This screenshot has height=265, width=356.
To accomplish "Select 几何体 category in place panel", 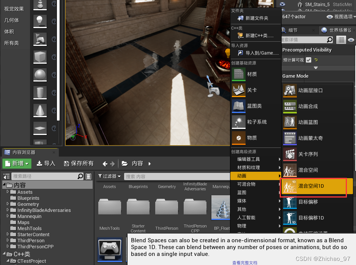I will (11, 20).
